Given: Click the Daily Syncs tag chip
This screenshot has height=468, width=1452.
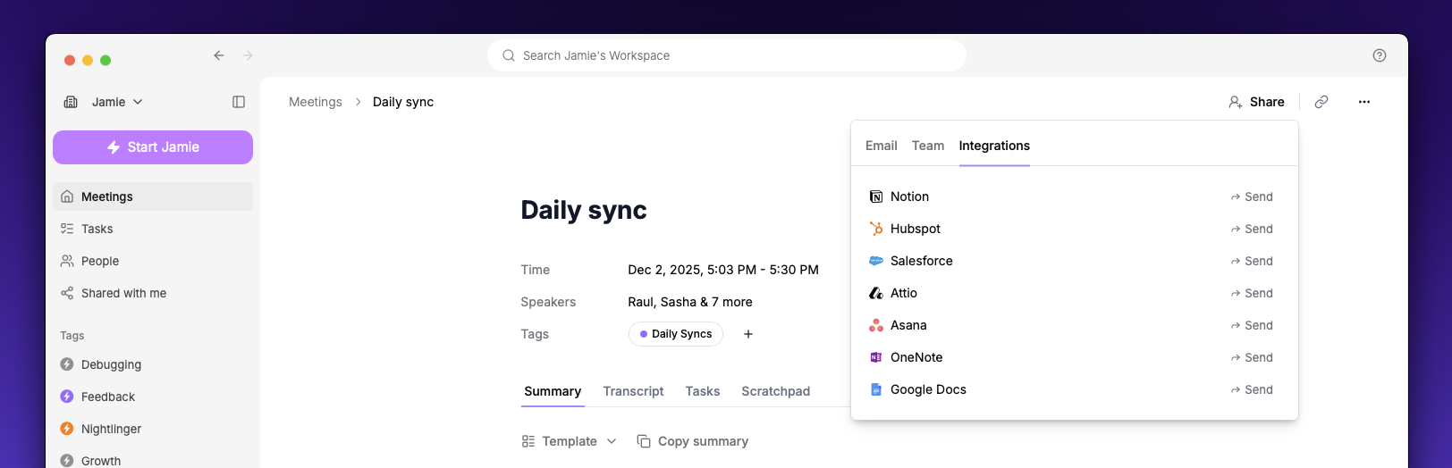Looking at the screenshot, I should [x=676, y=334].
